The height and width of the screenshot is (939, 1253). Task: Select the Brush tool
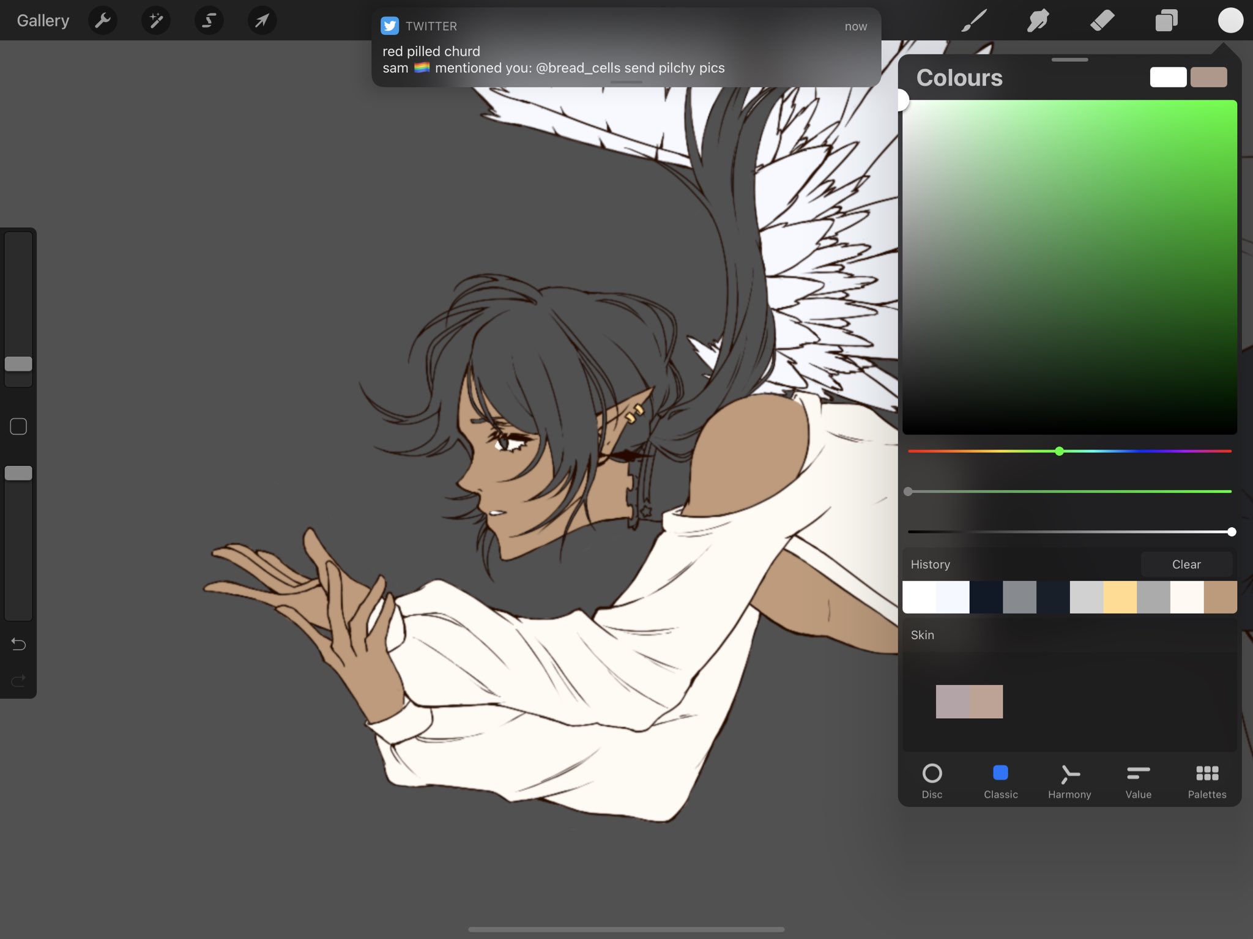click(x=973, y=21)
